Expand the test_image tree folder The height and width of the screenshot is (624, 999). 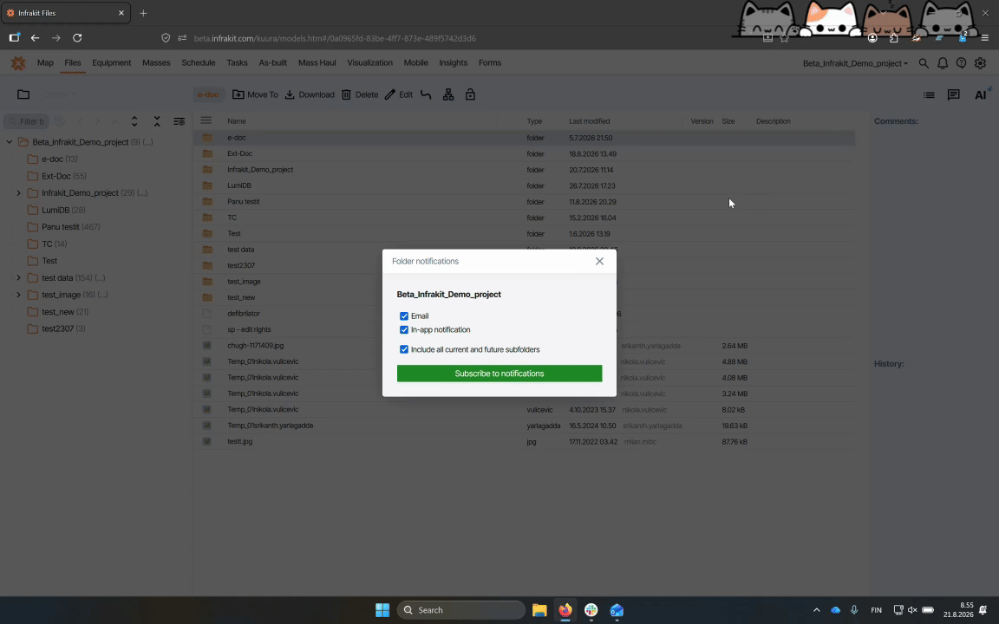18,295
